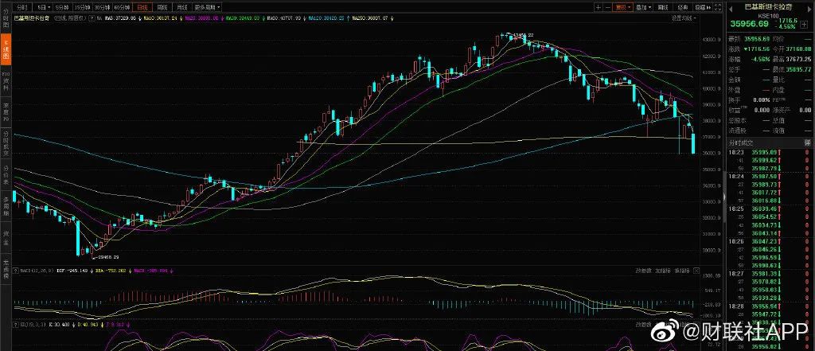Image resolution: width=815 pixels, height=351 pixels.
Task: Switch to 周线 weekly period
Action: (x=162, y=7)
